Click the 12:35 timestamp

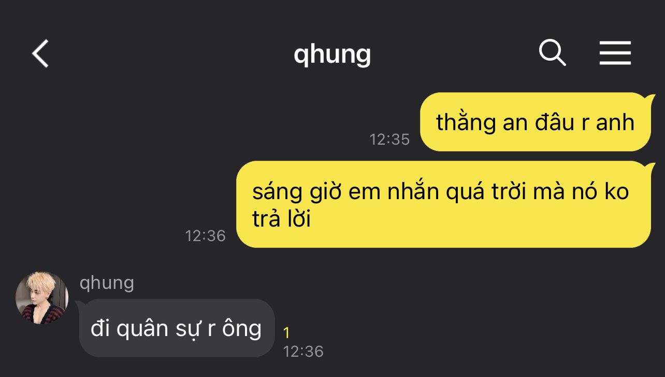click(389, 139)
